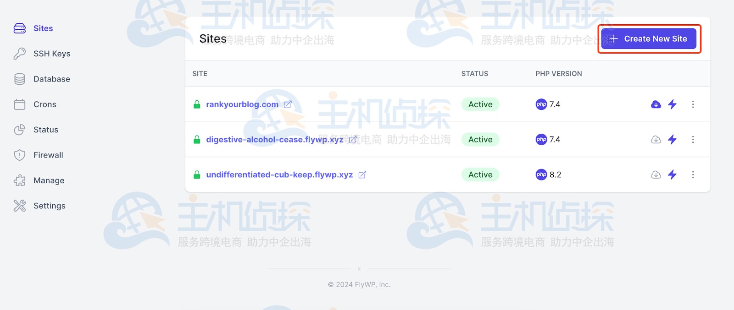Click the 7.4 version in rankyourblog.com row

[555, 104]
